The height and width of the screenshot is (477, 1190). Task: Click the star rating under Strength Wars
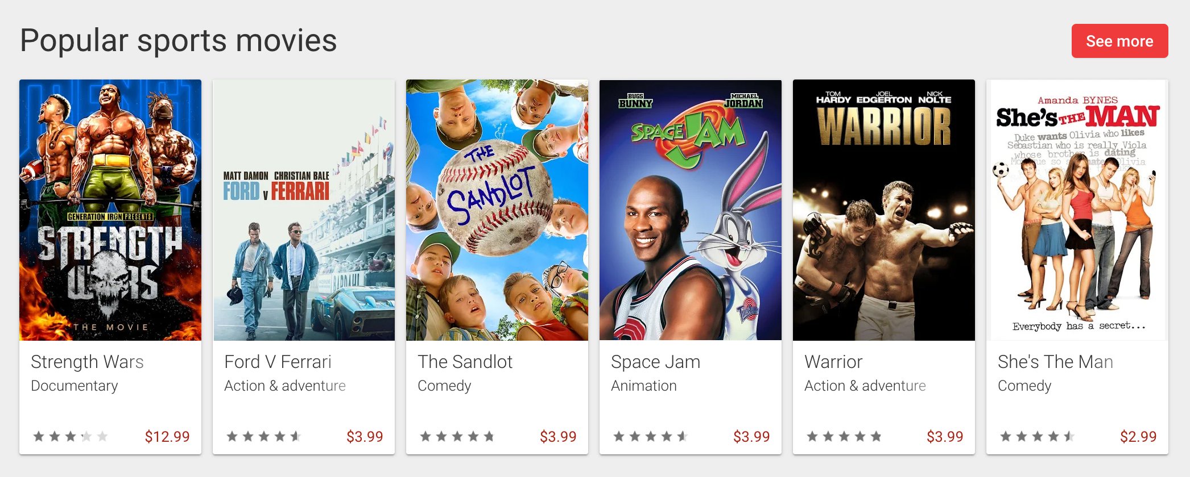pos(71,437)
